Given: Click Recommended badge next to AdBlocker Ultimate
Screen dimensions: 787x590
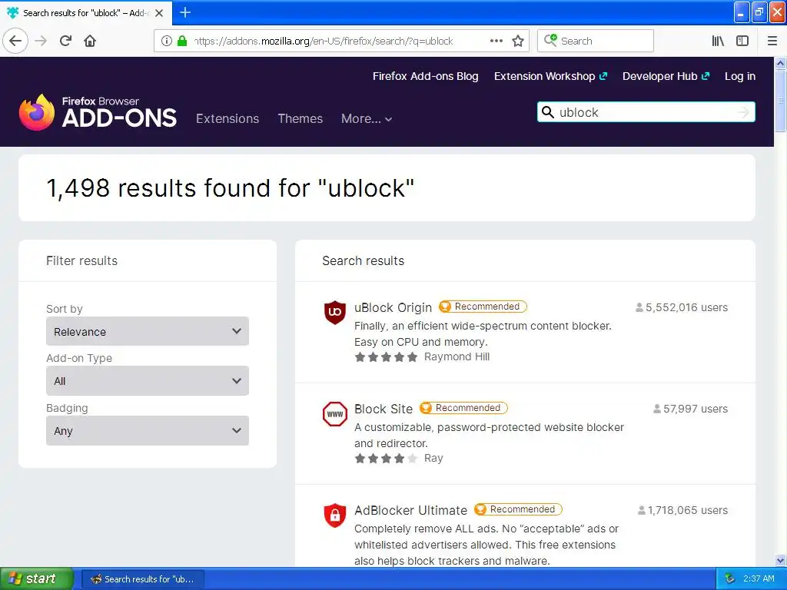Looking at the screenshot, I should point(518,509).
